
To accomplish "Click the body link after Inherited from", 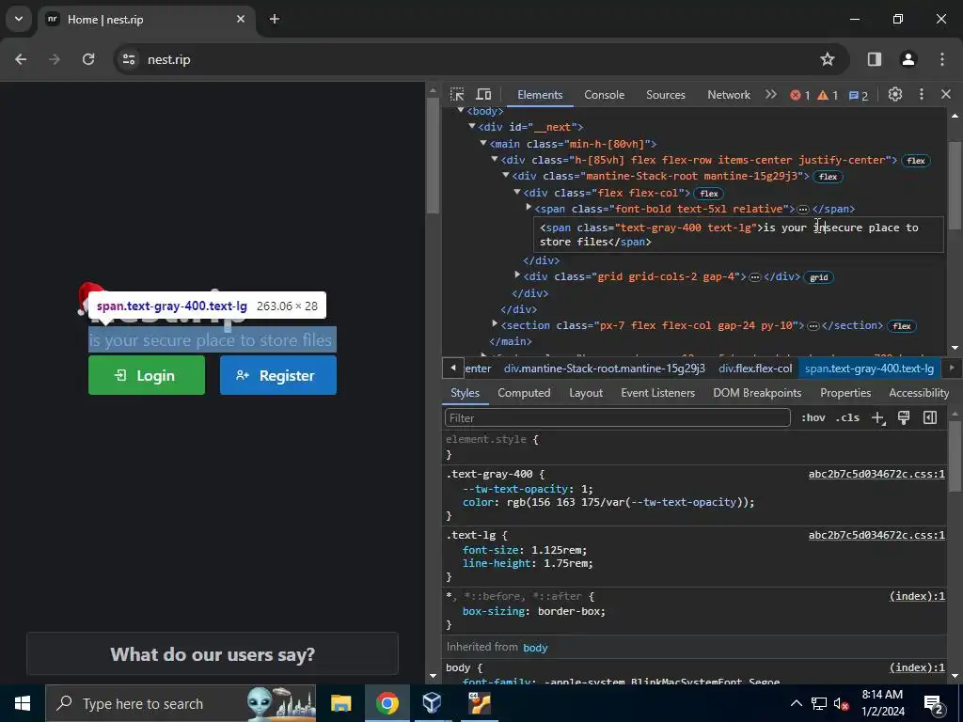I will (x=535, y=647).
